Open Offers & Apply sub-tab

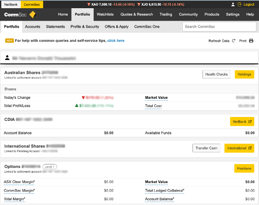[117, 27]
